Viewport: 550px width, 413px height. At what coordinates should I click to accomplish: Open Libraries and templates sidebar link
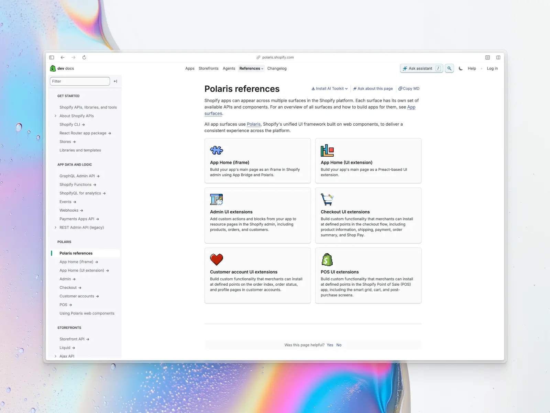(80, 150)
